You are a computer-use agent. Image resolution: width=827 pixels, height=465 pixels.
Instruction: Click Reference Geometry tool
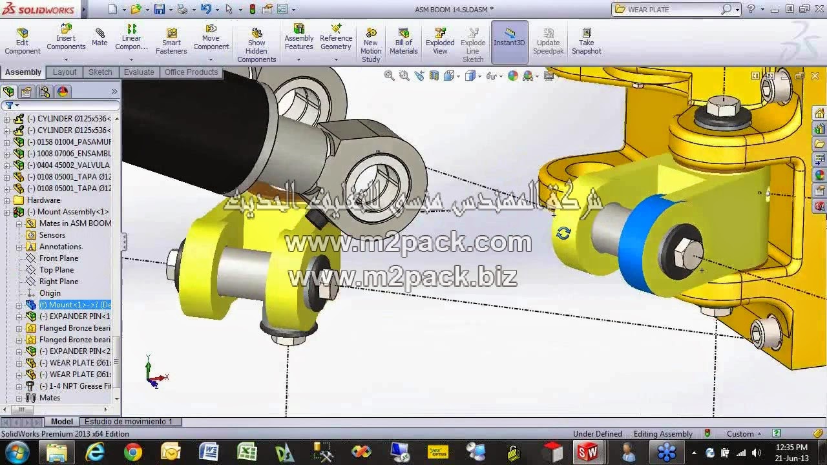point(336,37)
